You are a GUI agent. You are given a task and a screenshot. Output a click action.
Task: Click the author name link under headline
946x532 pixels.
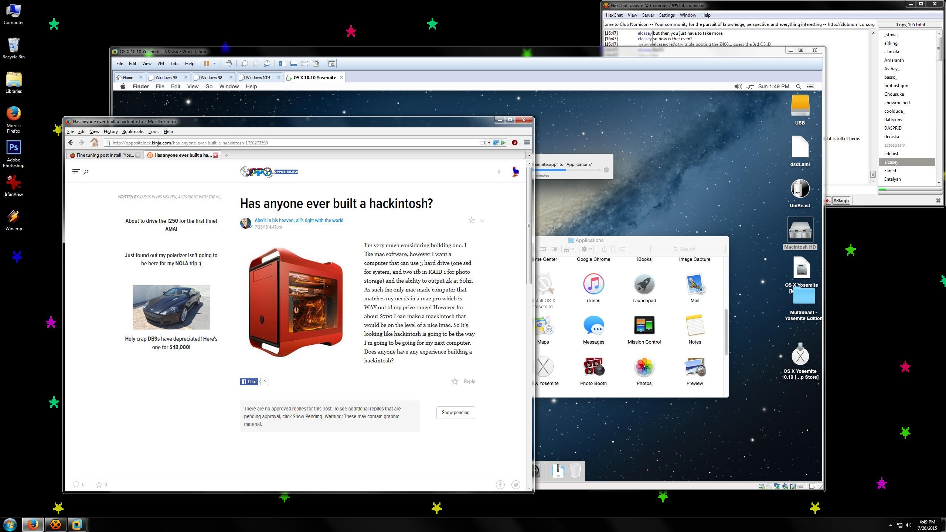[x=299, y=221]
